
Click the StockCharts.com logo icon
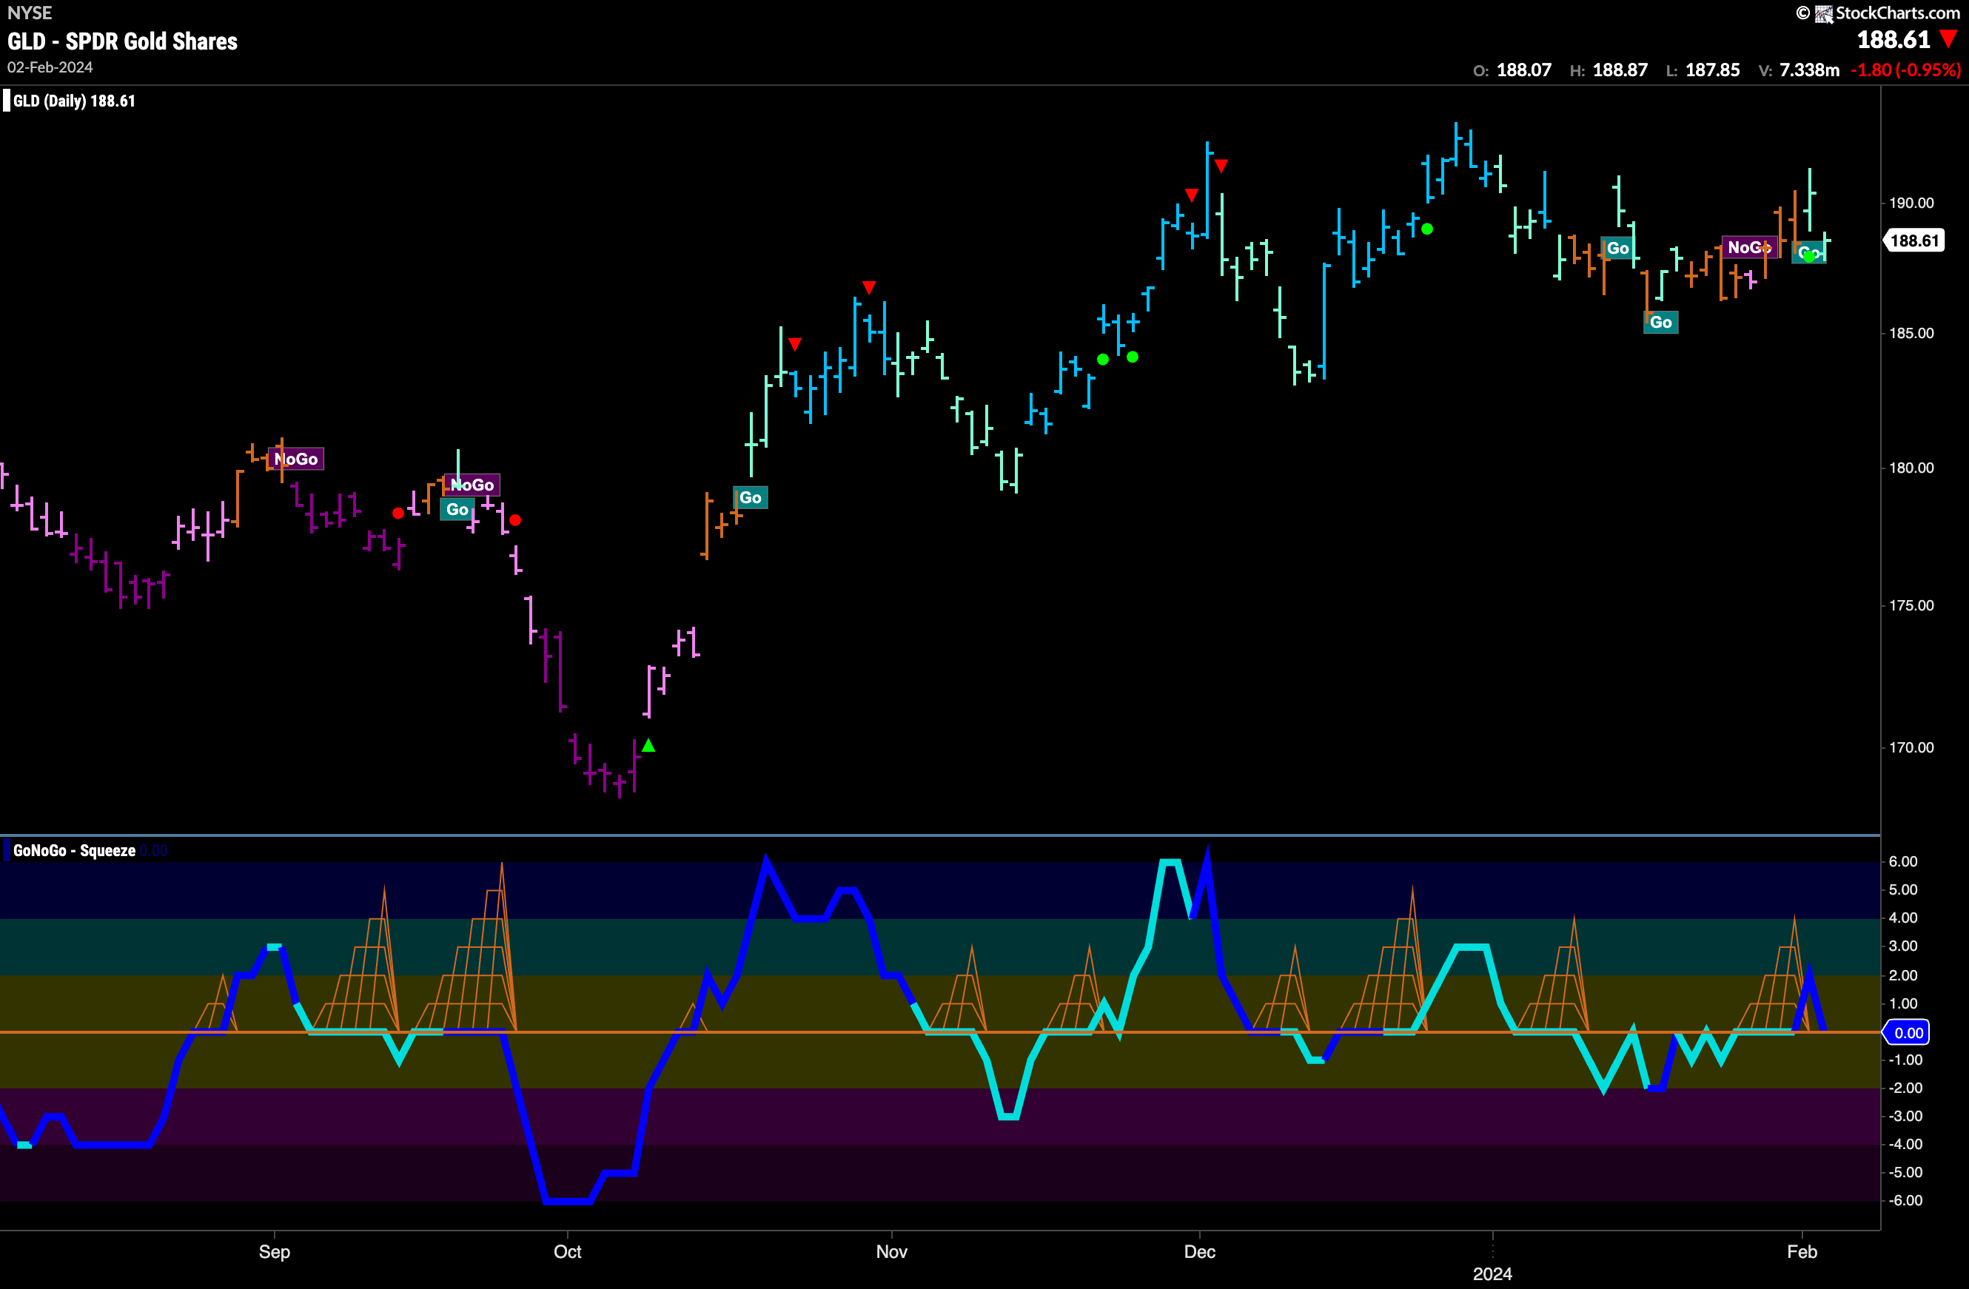pyautogui.click(x=1823, y=13)
